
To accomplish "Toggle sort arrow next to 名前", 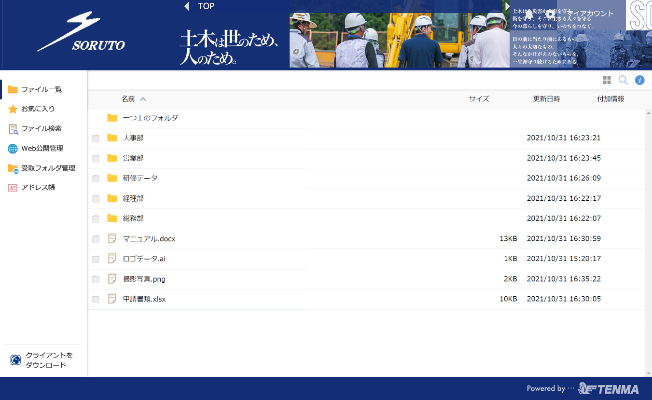I will tap(143, 99).
